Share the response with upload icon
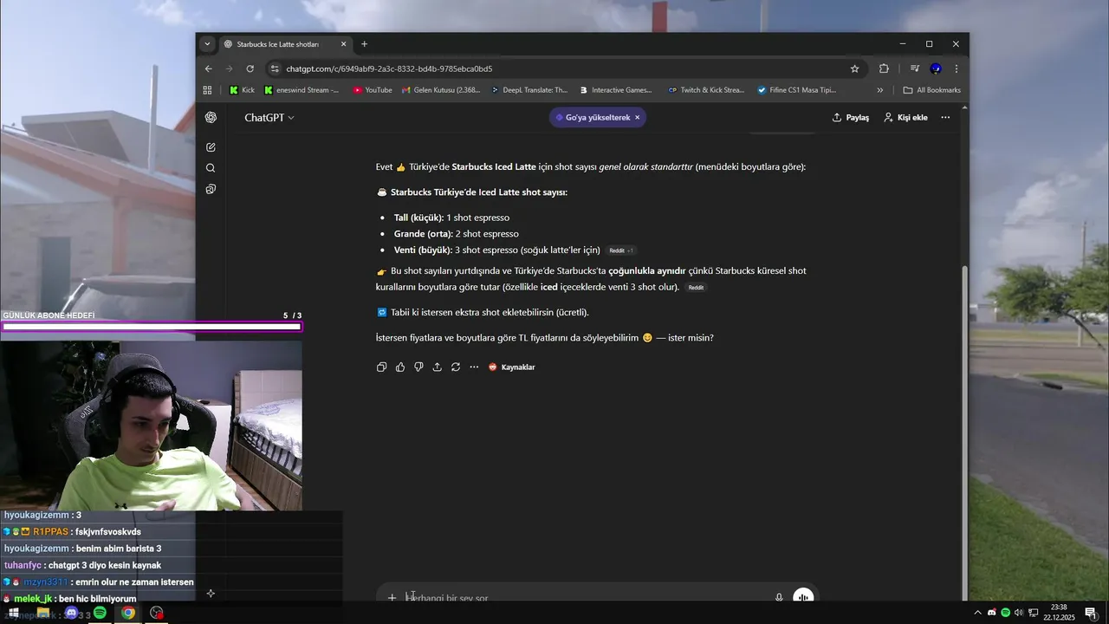The height and width of the screenshot is (624, 1109). tap(437, 367)
